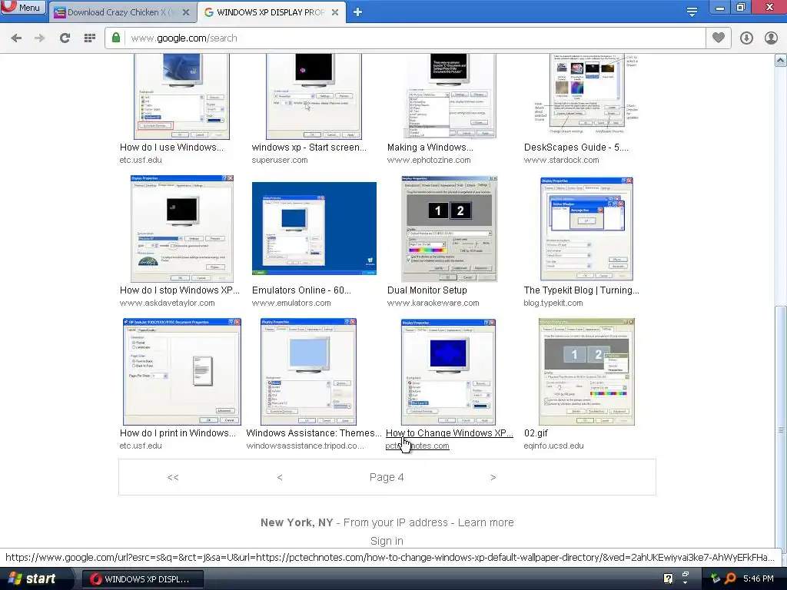The width and height of the screenshot is (787, 590).
Task: Go back with the back arrow
Action: (16, 38)
